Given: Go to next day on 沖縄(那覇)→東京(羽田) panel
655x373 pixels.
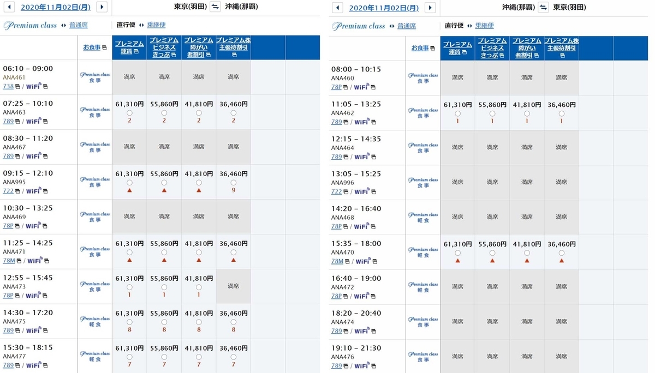Looking at the screenshot, I should coord(430,7).
